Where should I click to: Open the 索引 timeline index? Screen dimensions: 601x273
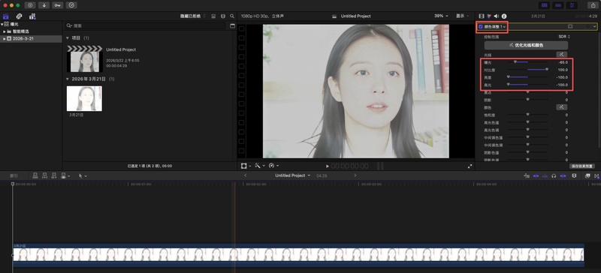point(14,175)
